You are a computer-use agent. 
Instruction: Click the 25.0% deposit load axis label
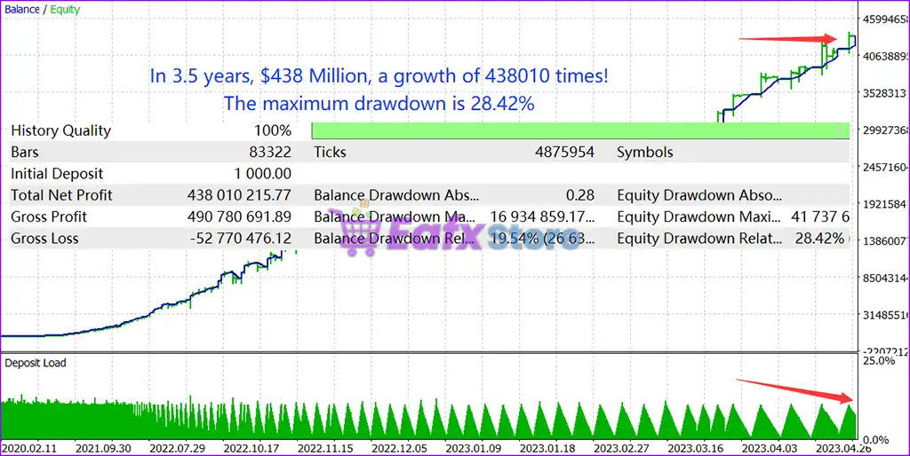879,361
